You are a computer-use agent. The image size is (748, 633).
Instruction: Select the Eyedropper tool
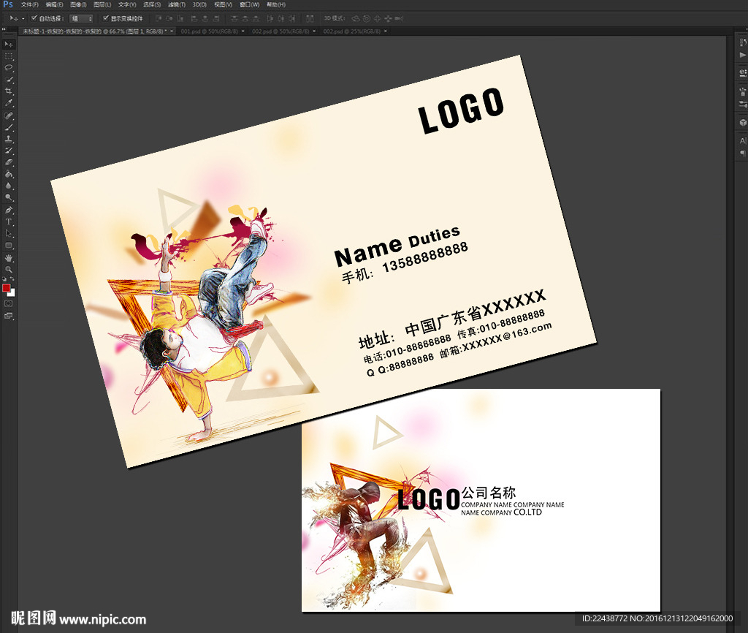(x=9, y=103)
